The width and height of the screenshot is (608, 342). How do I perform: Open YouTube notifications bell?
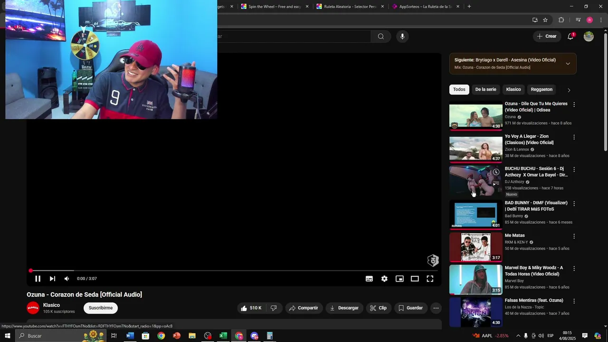tap(570, 36)
